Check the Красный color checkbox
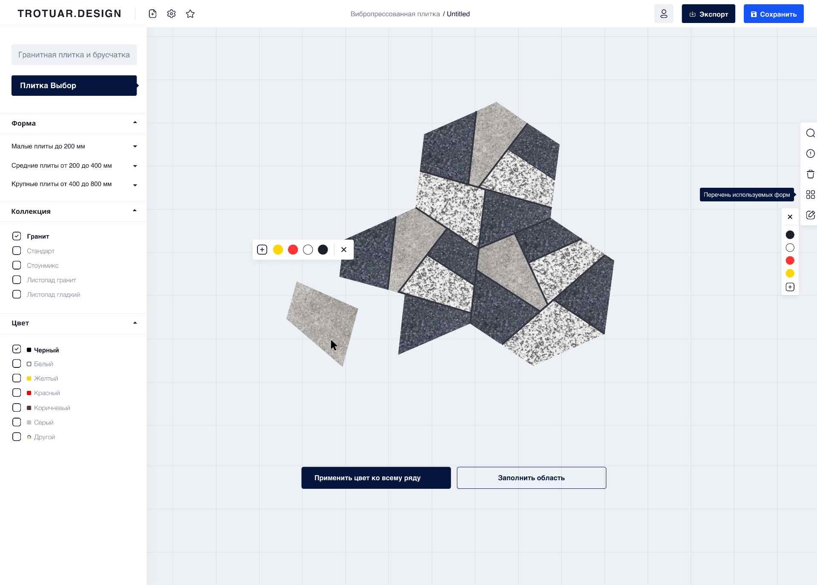This screenshot has height=585, width=817. pyautogui.click(x=17, y=393)
